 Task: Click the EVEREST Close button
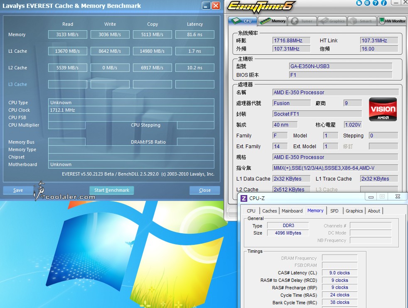click(205, 190)
